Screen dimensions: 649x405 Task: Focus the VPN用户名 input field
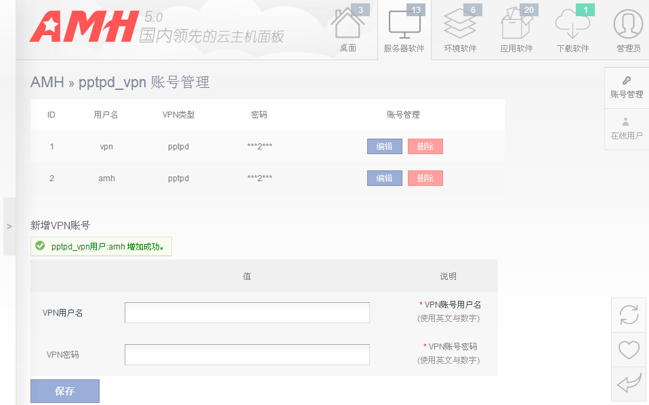click(x=247, y=313)
